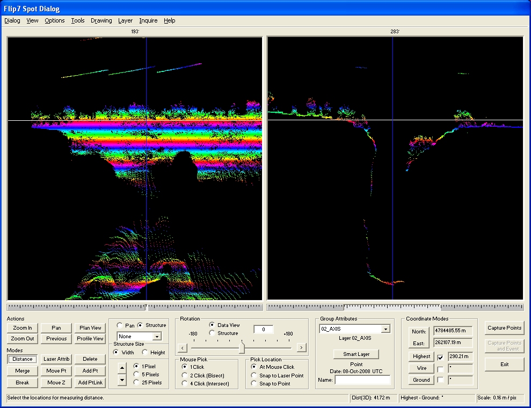Select Snap to Laser Point option

254,375
